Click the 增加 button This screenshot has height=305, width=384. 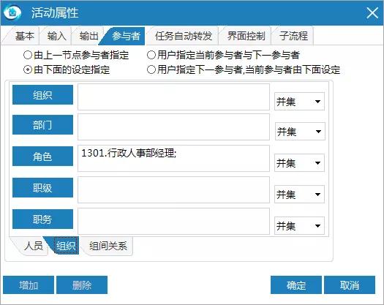click(29, 285)
